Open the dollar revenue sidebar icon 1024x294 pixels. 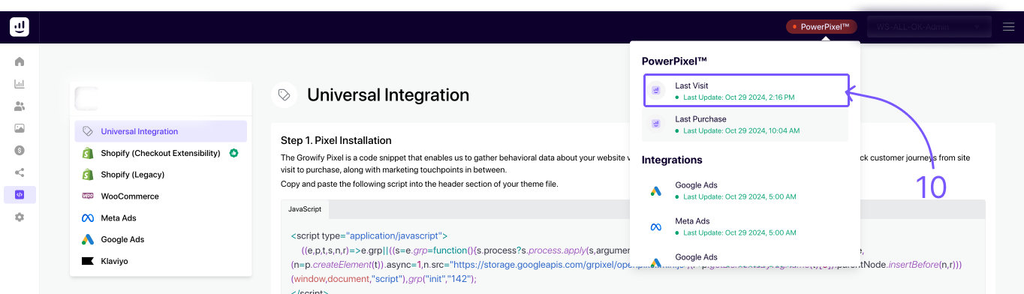(x=20, y=151)
